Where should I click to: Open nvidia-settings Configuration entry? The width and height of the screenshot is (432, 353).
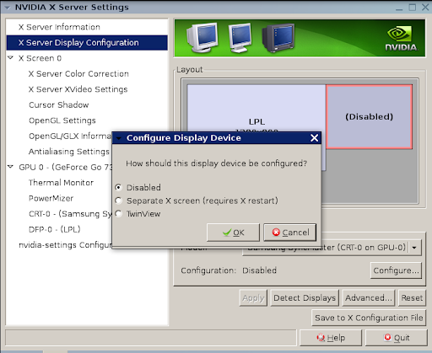point(65,245)
